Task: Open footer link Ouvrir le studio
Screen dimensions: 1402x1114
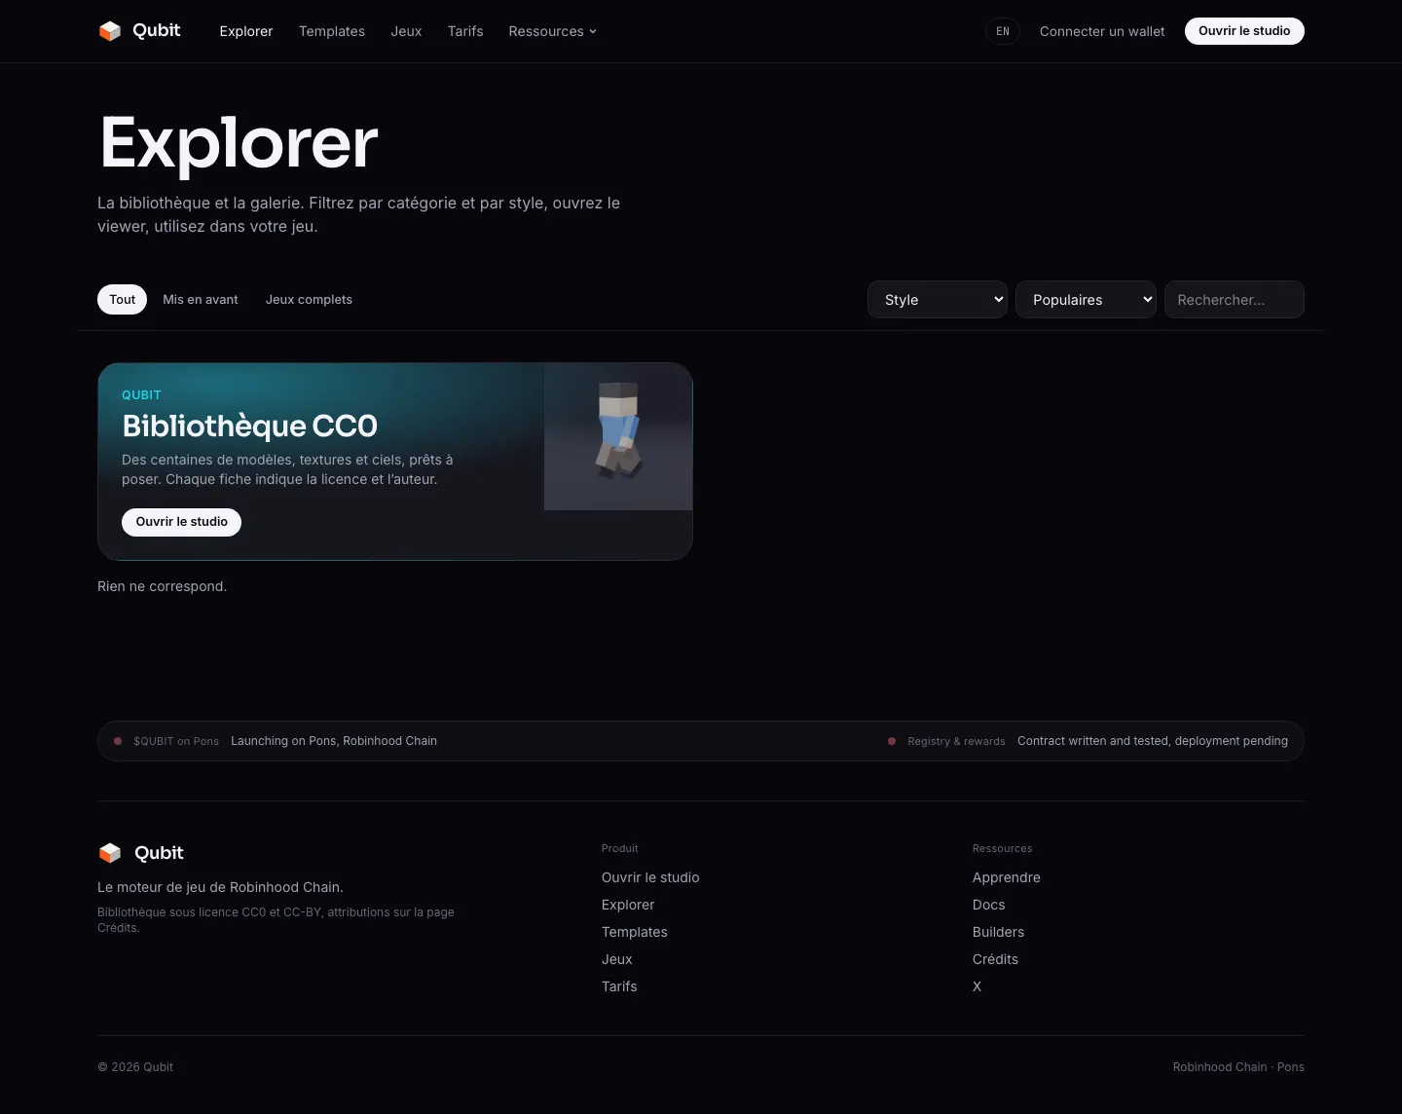Action: [650, 877]
